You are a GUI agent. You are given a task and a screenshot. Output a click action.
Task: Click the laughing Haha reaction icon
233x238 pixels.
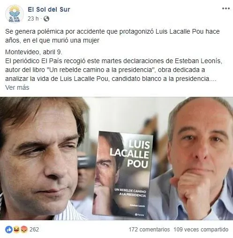(x=16, y=230)
